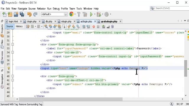Click Surround With Tag in status bar

coord(9,104)
